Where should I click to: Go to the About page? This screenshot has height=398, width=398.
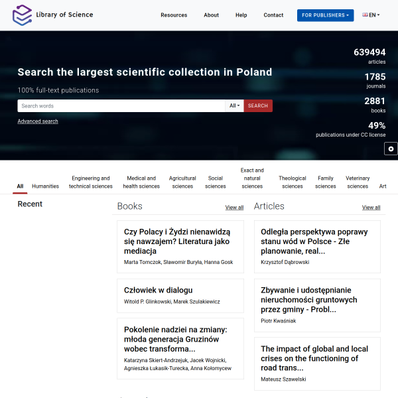pyautogui.click(x=211, y=15)
